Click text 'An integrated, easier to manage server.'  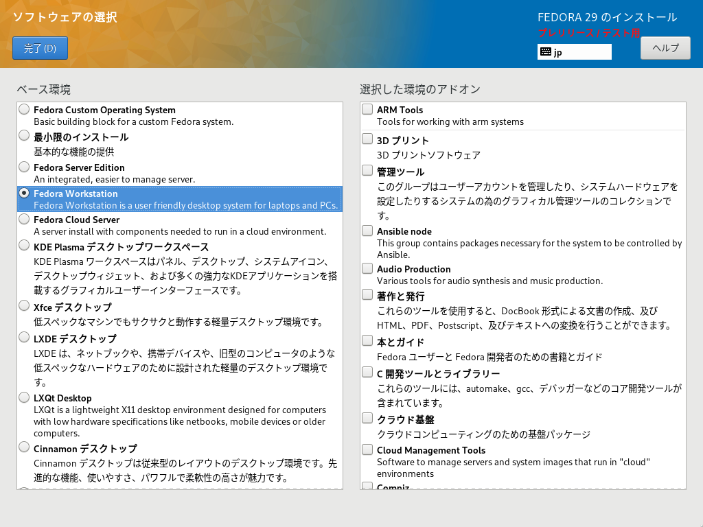[115, 179]
